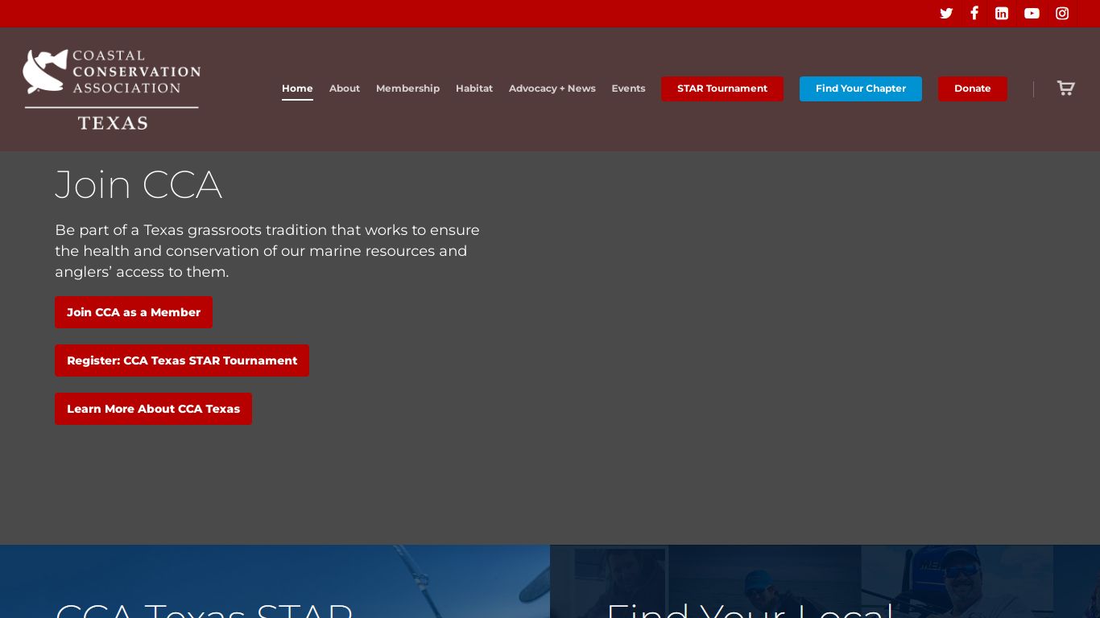Open the Events menu item
The image size is (1100, 618).
(x=628, y=89)
